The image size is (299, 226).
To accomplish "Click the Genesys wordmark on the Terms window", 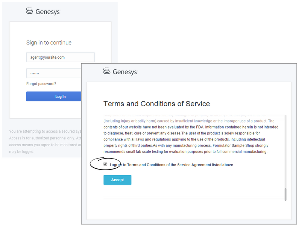I will point(125,72).
